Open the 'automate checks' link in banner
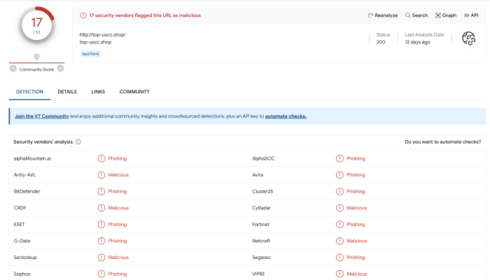490x280 pixels. tap(286, 116)
